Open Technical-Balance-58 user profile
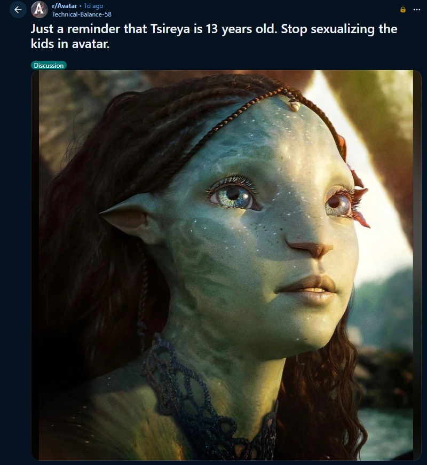 click(x=82, y=14)
